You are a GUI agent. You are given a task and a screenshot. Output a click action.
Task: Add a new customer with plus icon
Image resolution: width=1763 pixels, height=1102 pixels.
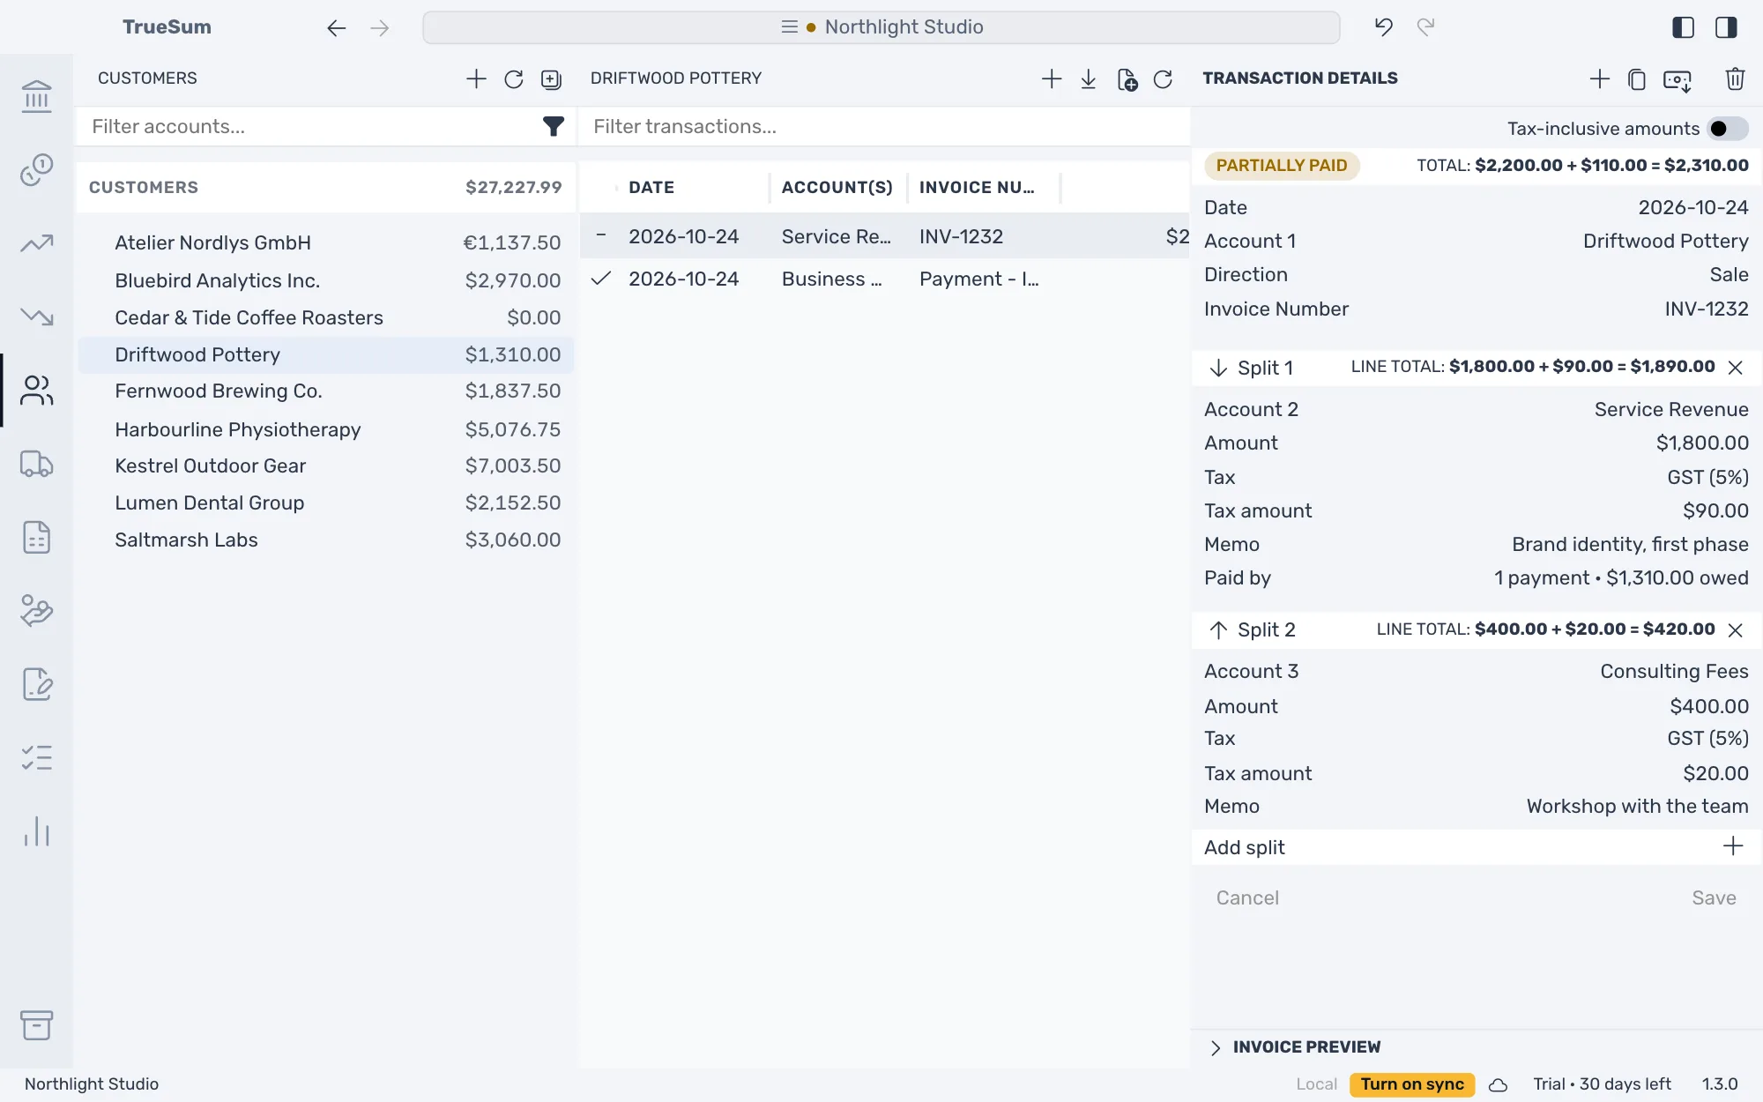476,78
